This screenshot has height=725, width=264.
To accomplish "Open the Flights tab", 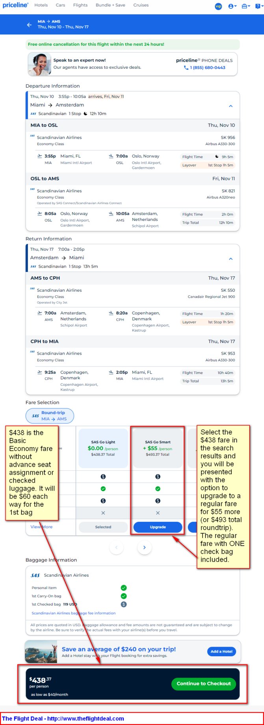I will 80,5.
